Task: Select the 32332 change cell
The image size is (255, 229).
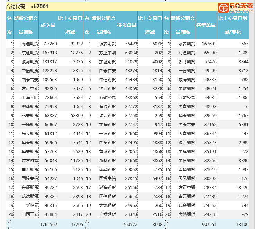Action: point(77,44)
